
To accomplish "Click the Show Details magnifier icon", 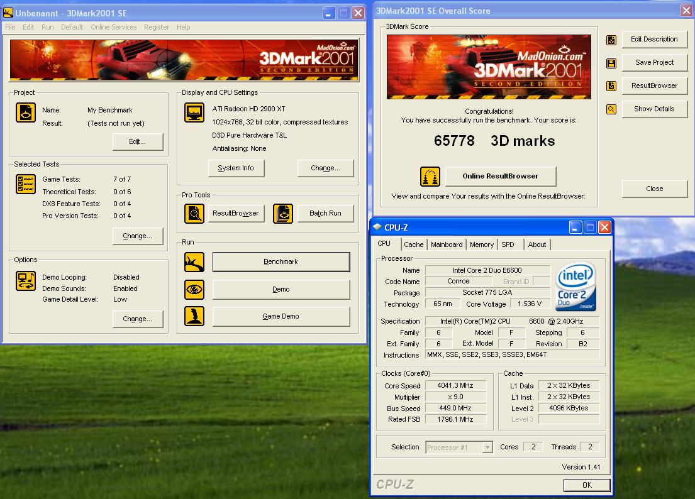I will click(611, 109).
